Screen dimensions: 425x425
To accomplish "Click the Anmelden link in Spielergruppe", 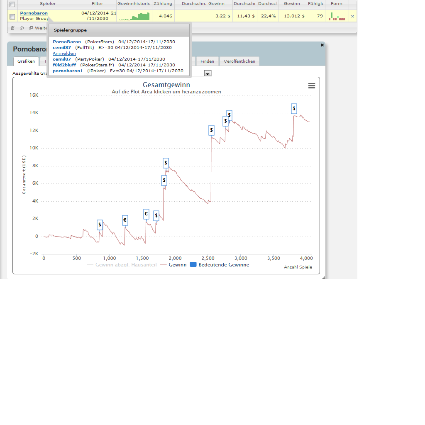I will pos(64,54).
